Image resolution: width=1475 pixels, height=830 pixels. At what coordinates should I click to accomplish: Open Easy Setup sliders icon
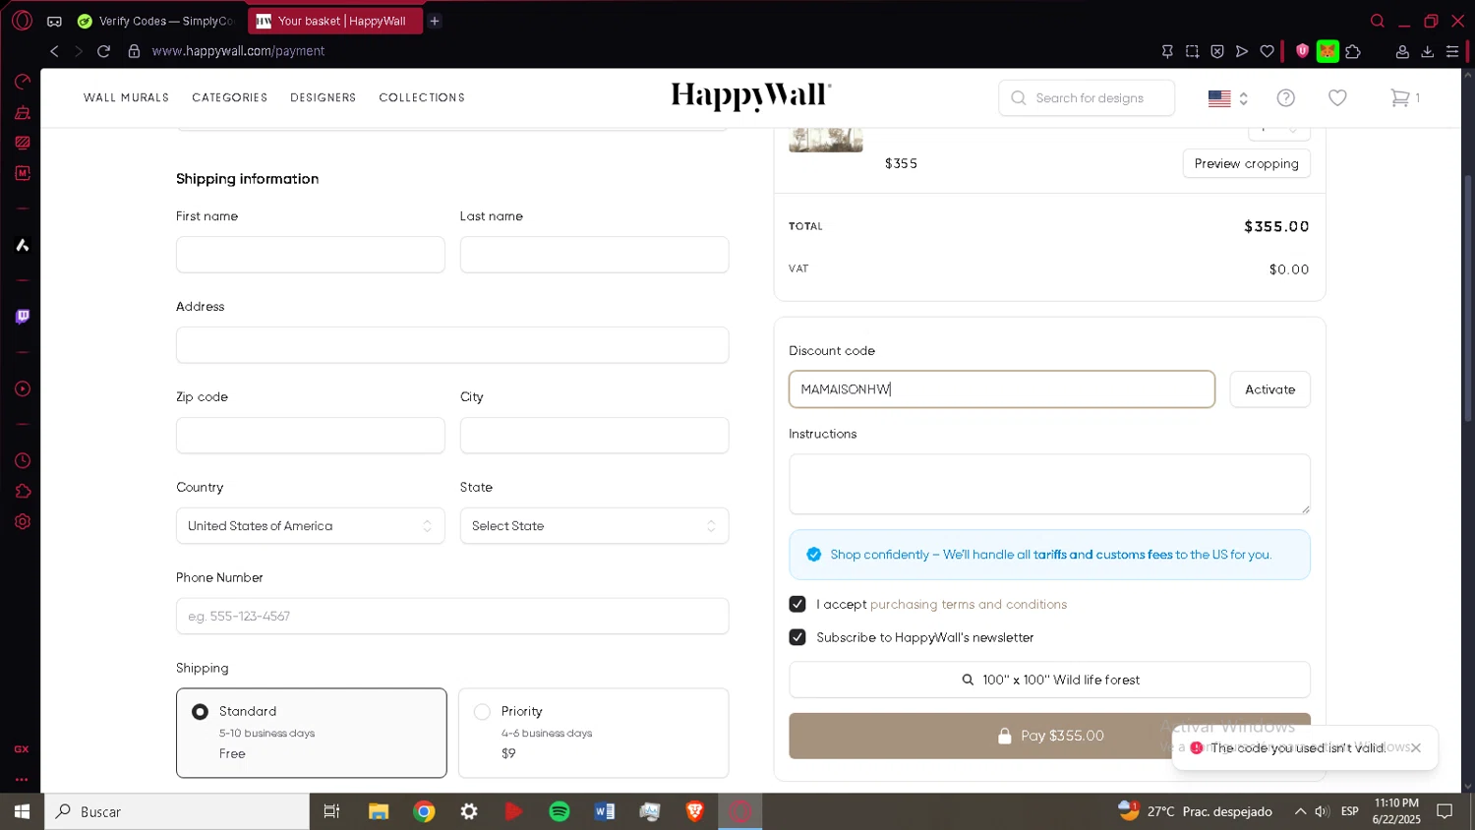tap(1452, 51)
